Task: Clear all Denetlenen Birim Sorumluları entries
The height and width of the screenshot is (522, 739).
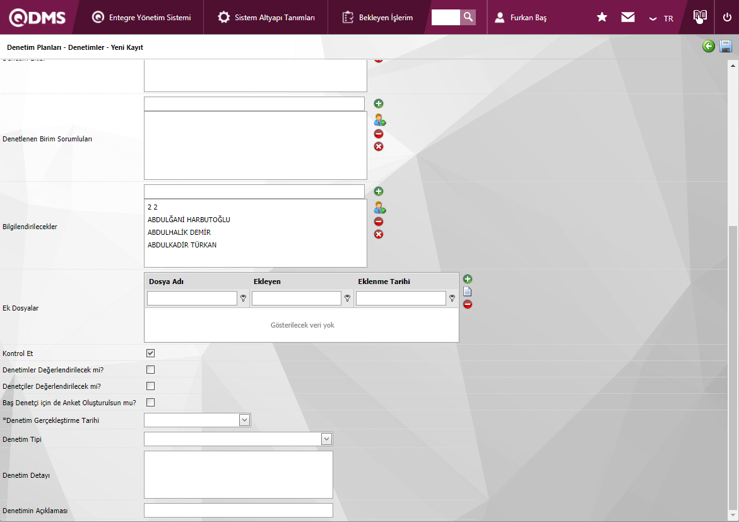Action: pos(379,146)
